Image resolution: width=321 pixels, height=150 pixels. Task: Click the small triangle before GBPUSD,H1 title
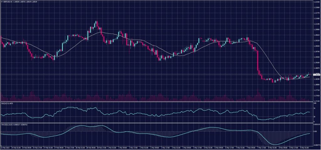(x=1, y=2)
